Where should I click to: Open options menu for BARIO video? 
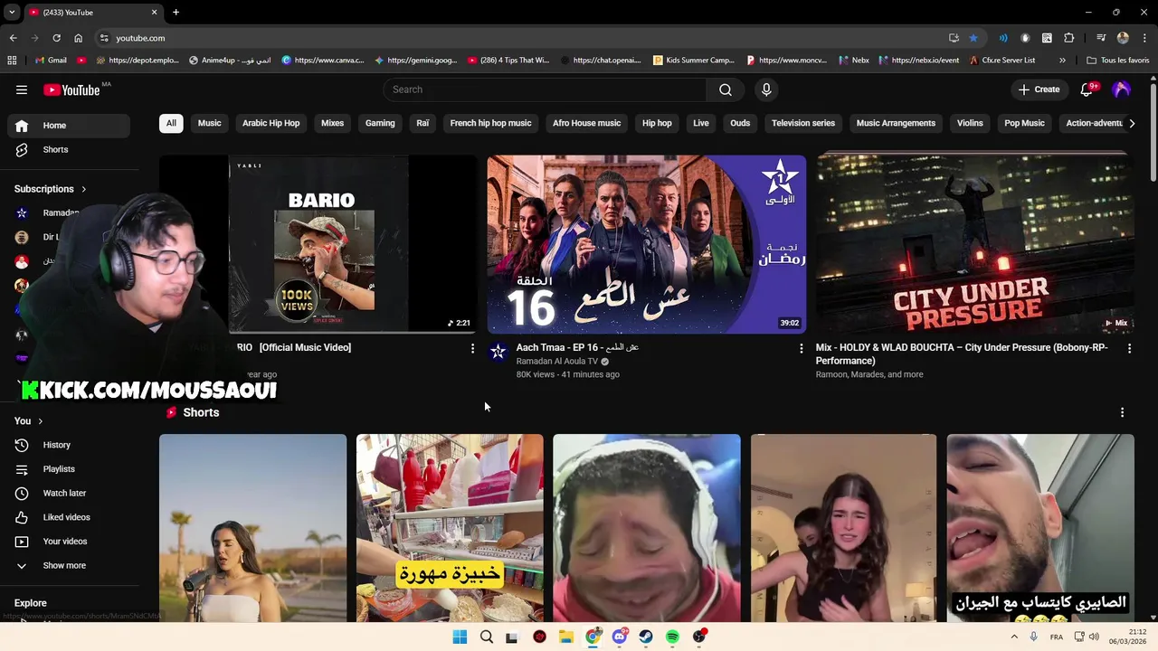pos(472,348)
